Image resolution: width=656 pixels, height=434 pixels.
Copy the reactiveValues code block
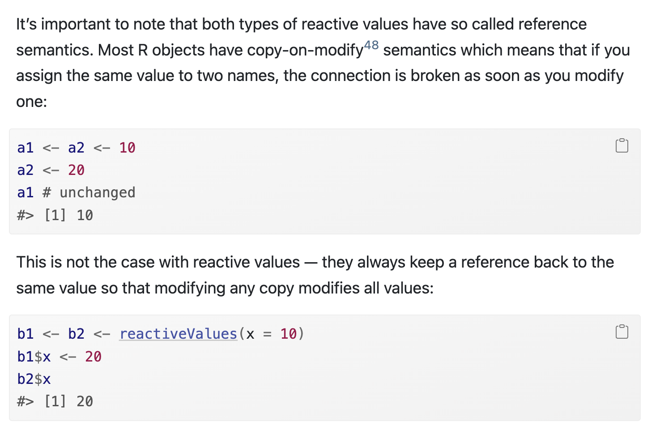tap(622, 332)
